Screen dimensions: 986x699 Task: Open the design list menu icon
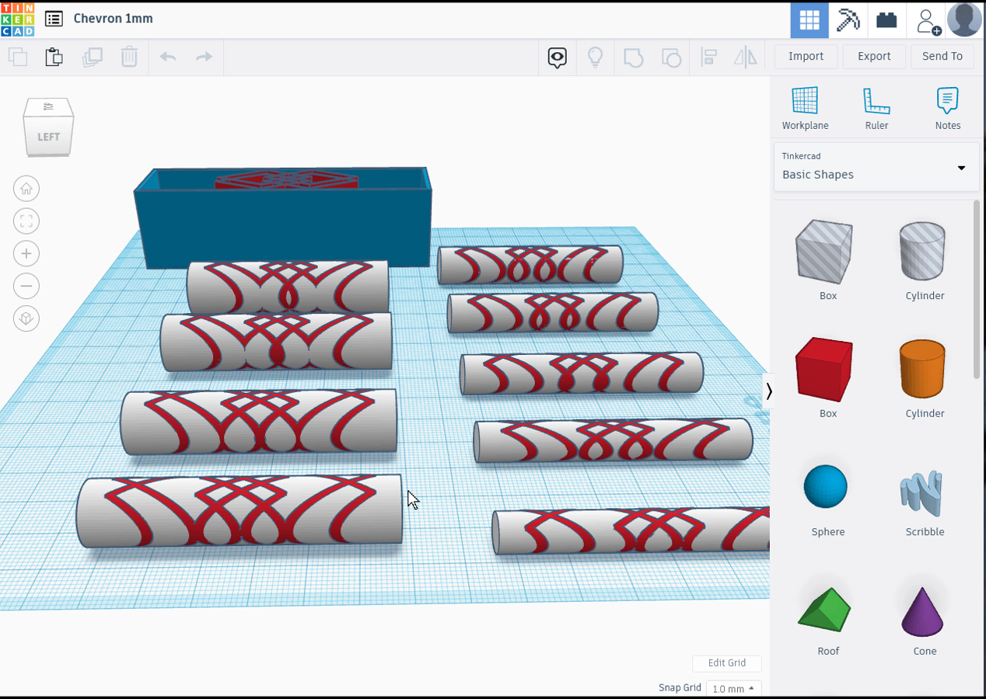pos(54,19)
